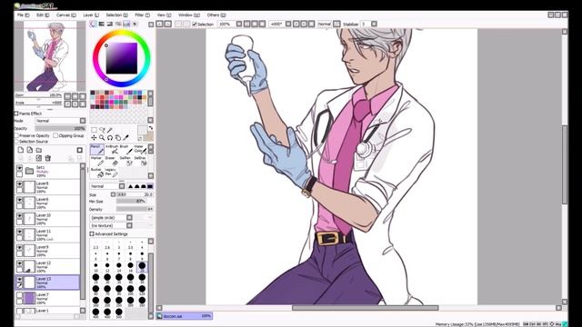Select the rectangular selection tool
582x327 pixels.
point(94,130)
